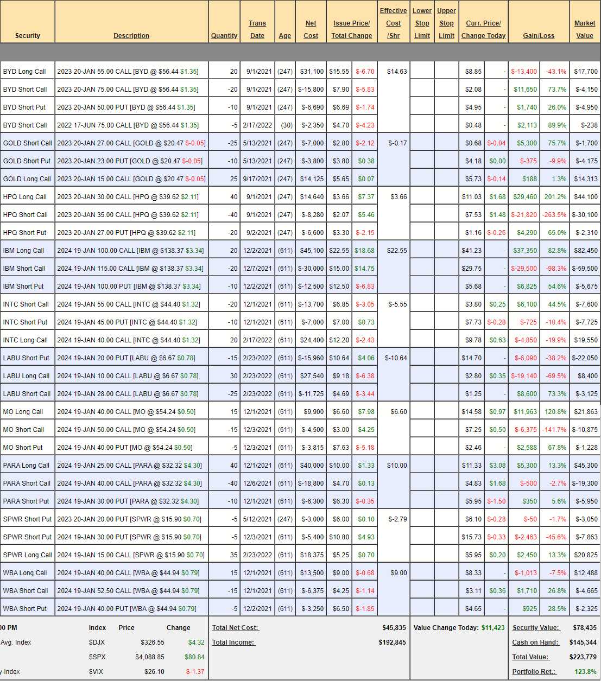Sort by the Quantity column header
Image resolution: width=601 pixels, height=681 pixels.
pyautogui.click(x=224, y=36)
